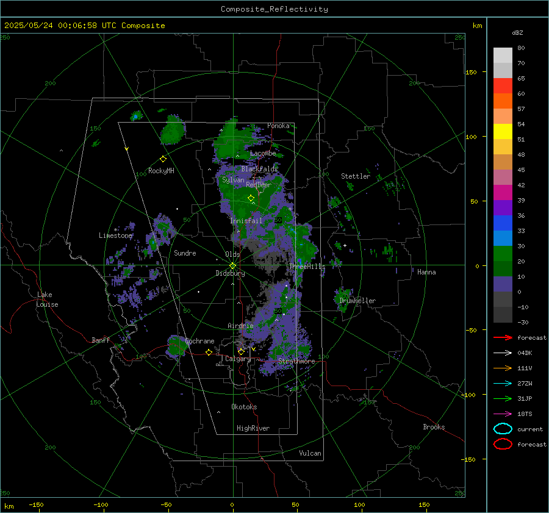Click the Composite_Reflectivity title
The width and height of the screenshot is (549, 513).
pos(274,9)
